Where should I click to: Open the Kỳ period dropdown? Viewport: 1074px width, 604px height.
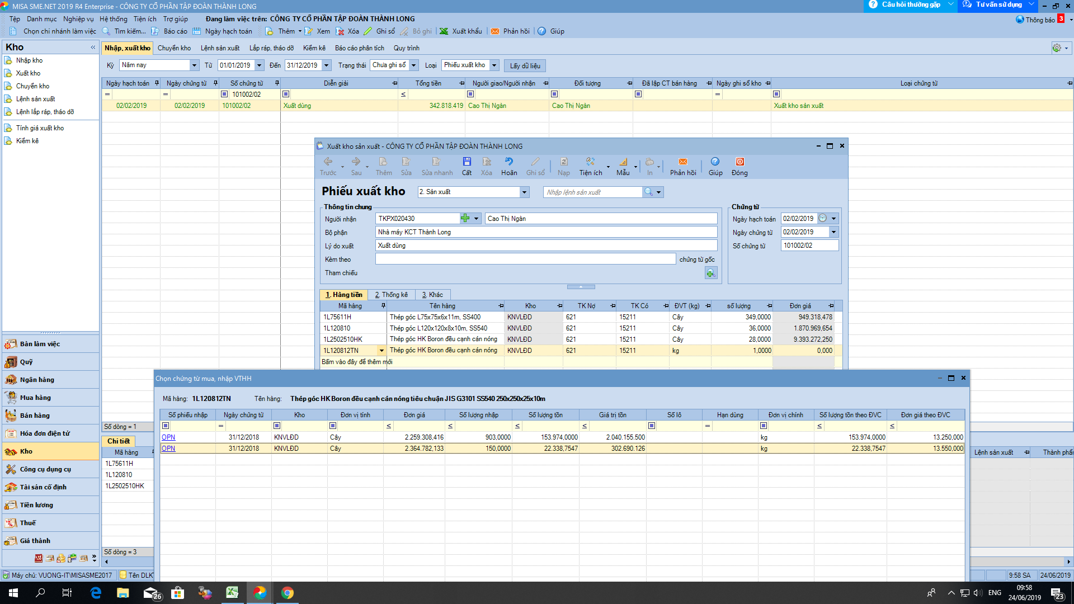pyautogui.click(x=194, y=65)
